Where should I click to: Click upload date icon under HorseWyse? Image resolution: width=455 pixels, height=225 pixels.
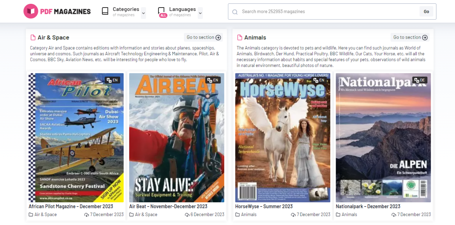click(x=293, y=215)
